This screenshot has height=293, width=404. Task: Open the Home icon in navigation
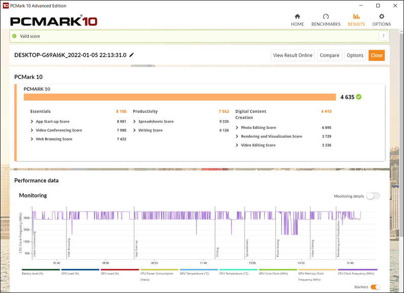(297, 17)
